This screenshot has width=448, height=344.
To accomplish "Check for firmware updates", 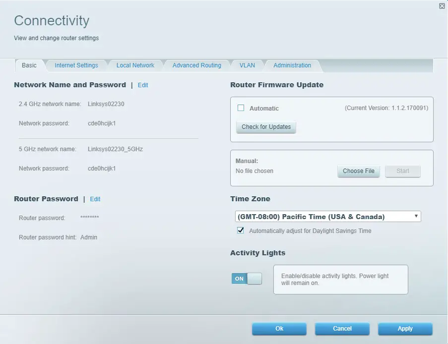I will [265, 127].
